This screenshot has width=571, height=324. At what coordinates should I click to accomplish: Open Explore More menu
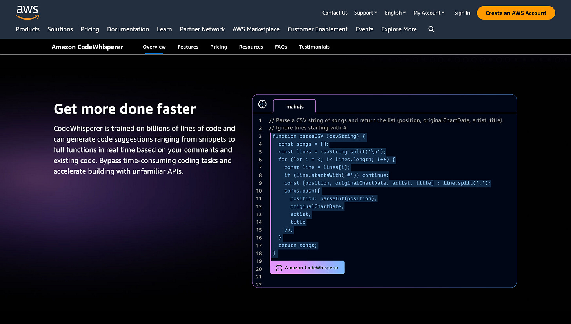click(x=399, y=29)
